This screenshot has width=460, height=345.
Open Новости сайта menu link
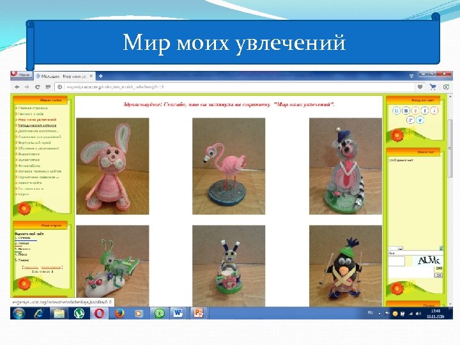(x=30, y=183)
